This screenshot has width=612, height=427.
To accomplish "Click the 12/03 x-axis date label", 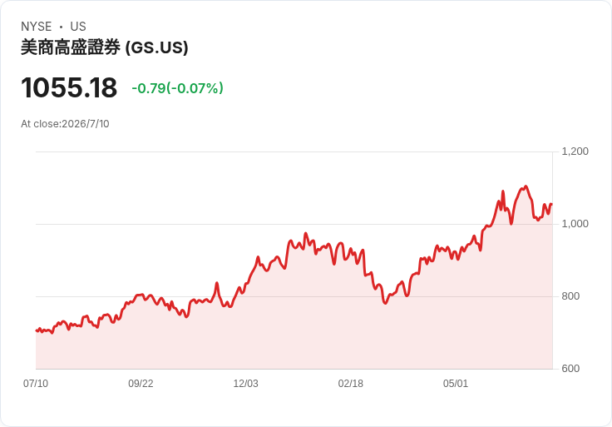I will point(245,384).
